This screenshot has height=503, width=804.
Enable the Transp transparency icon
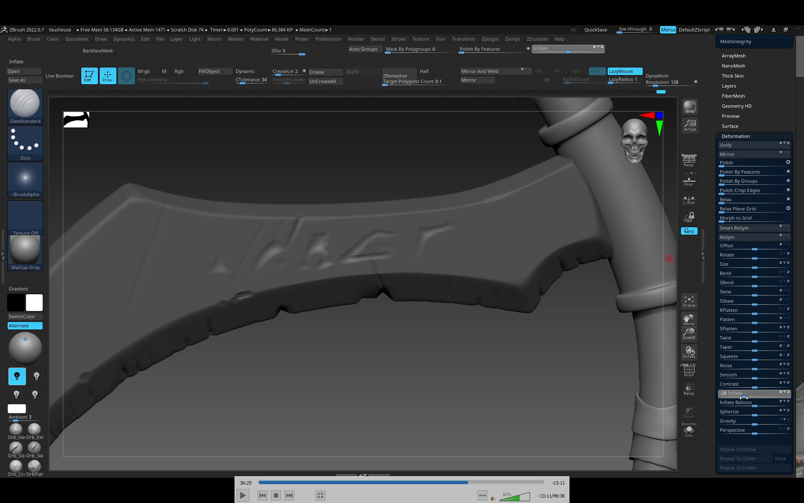tap(689, 389)
